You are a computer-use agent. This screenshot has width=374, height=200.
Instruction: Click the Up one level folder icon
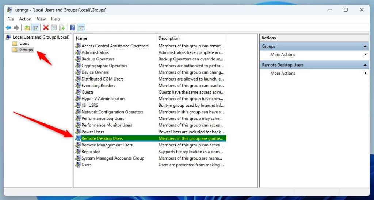click(x=27, y=28)
